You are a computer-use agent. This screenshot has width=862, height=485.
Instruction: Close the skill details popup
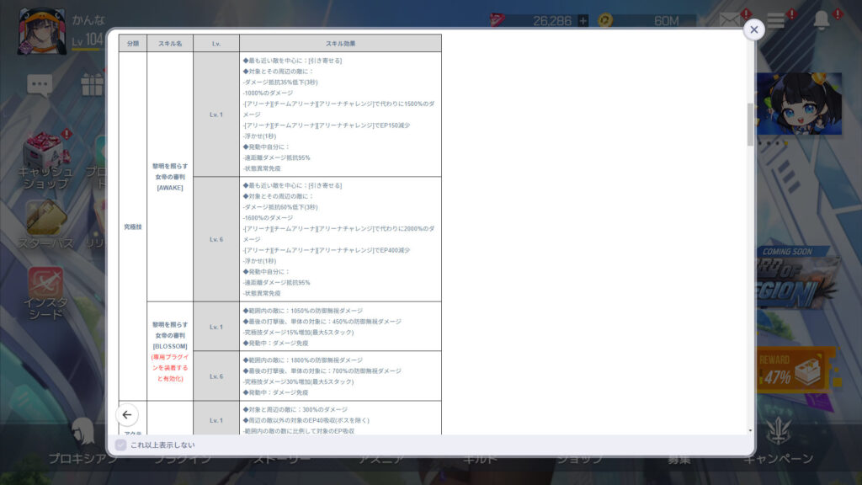pos(753,29)
